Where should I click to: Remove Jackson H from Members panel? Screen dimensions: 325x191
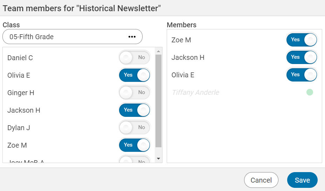click(302, 57)
